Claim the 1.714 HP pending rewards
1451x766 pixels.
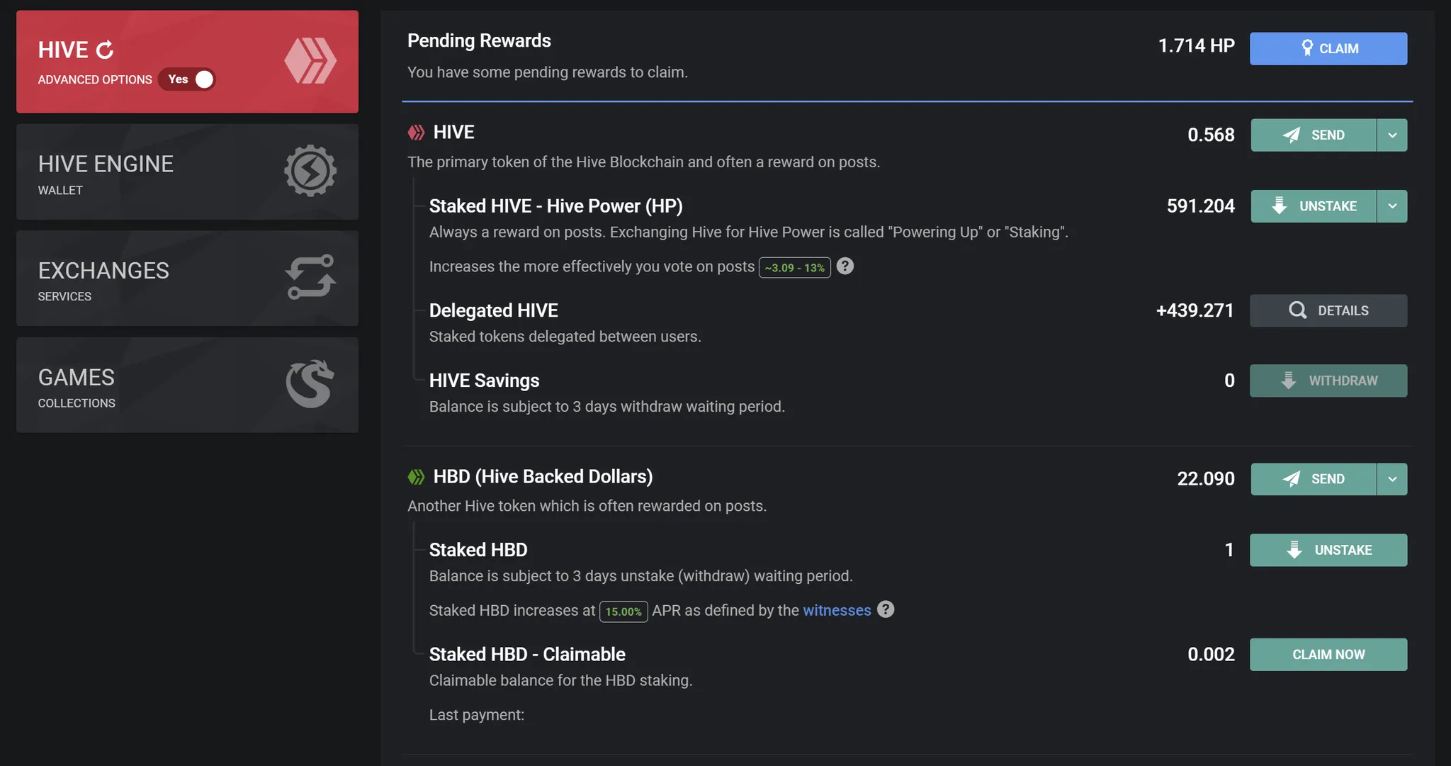tap(1328, 49)
